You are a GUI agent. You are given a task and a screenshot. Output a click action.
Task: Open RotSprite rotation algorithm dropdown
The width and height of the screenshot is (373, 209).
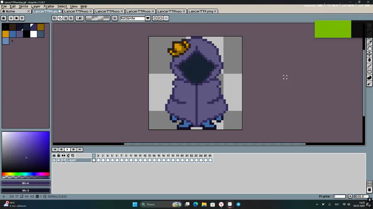pyautogui.click(x=148, y=18)
